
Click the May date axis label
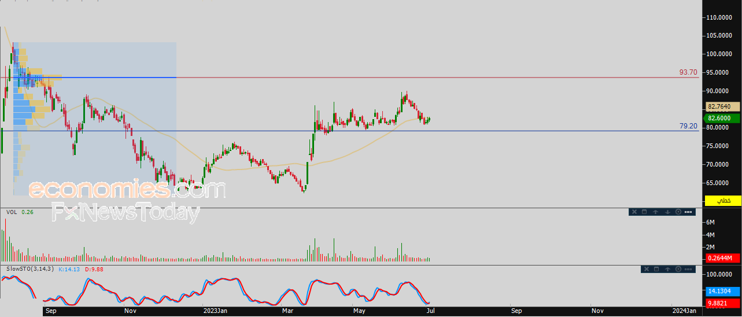360,311
